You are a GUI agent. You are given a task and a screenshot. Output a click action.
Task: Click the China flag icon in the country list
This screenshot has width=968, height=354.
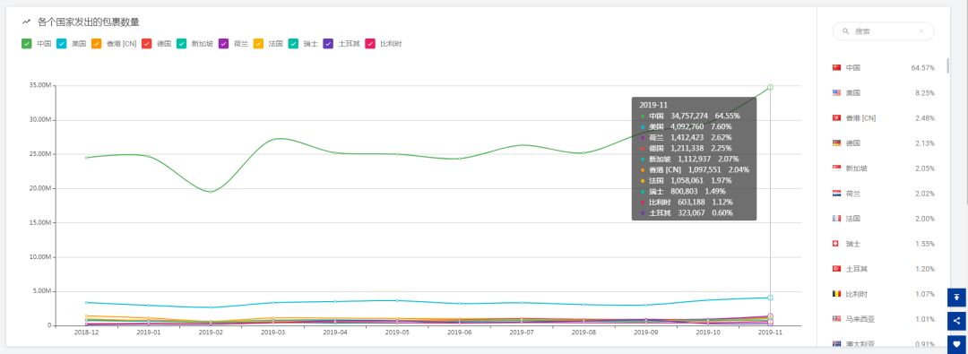point(836,67)
